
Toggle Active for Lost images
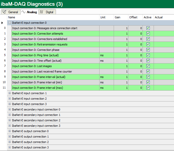click(148, 66)
